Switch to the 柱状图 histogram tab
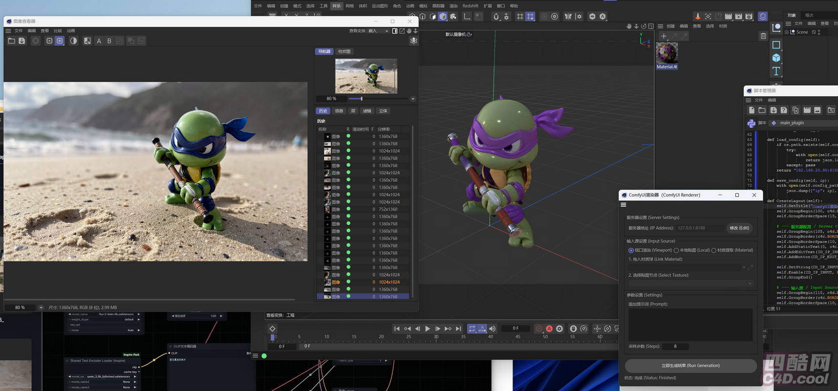 [x=344, y=51]
